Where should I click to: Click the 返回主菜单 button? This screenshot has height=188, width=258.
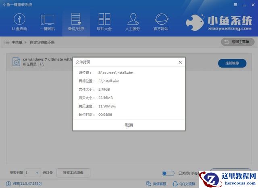pyautogui.click(x=237, y=42)
